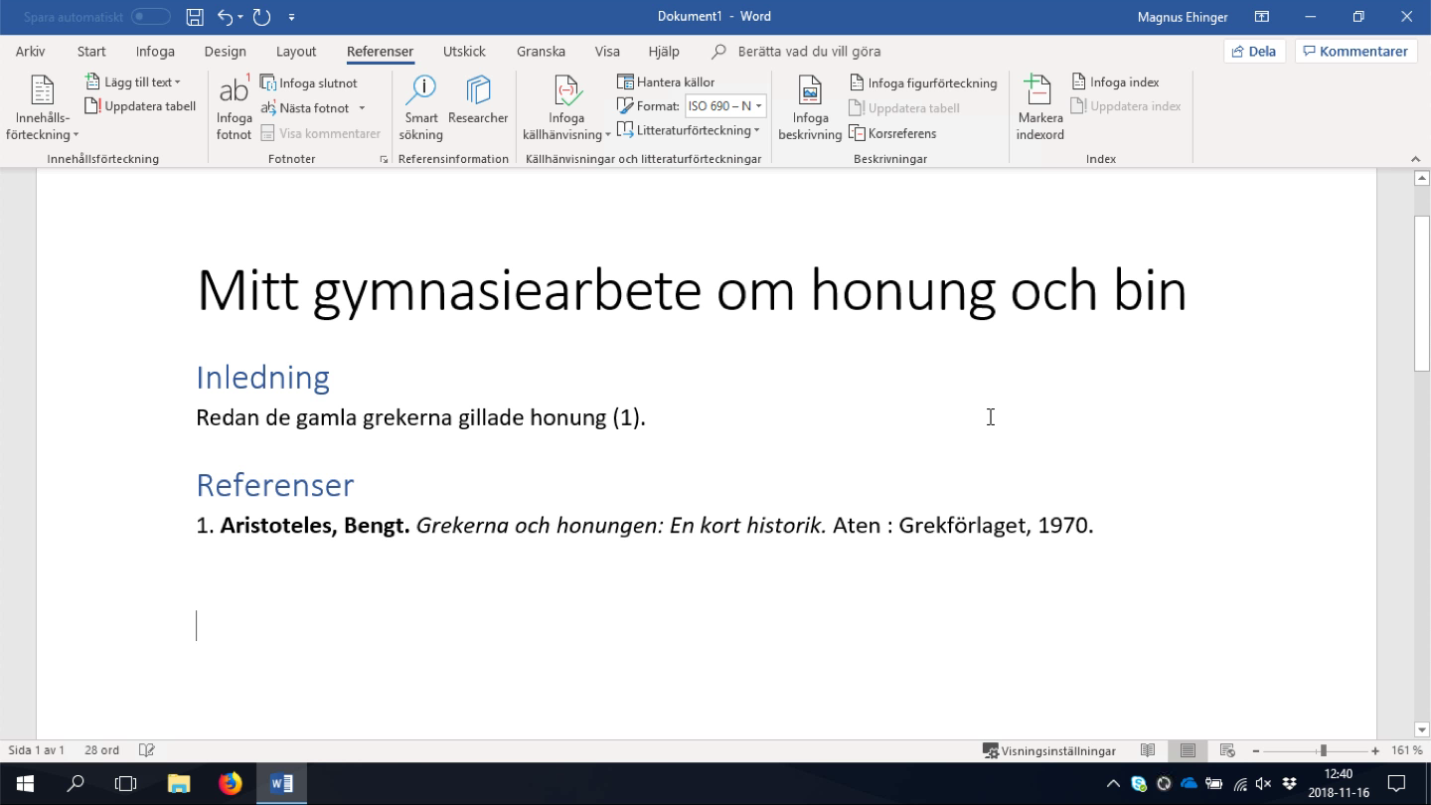Image resolution: width=1431 pixels, height=805 pixels.
Task: Click the Save icon in title bar
Action: tap(195, 17)
